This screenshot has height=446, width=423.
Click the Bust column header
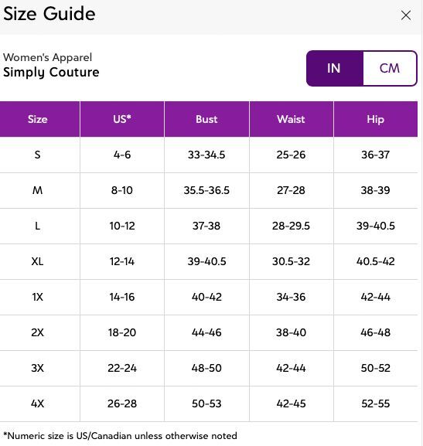coord(206,119)
